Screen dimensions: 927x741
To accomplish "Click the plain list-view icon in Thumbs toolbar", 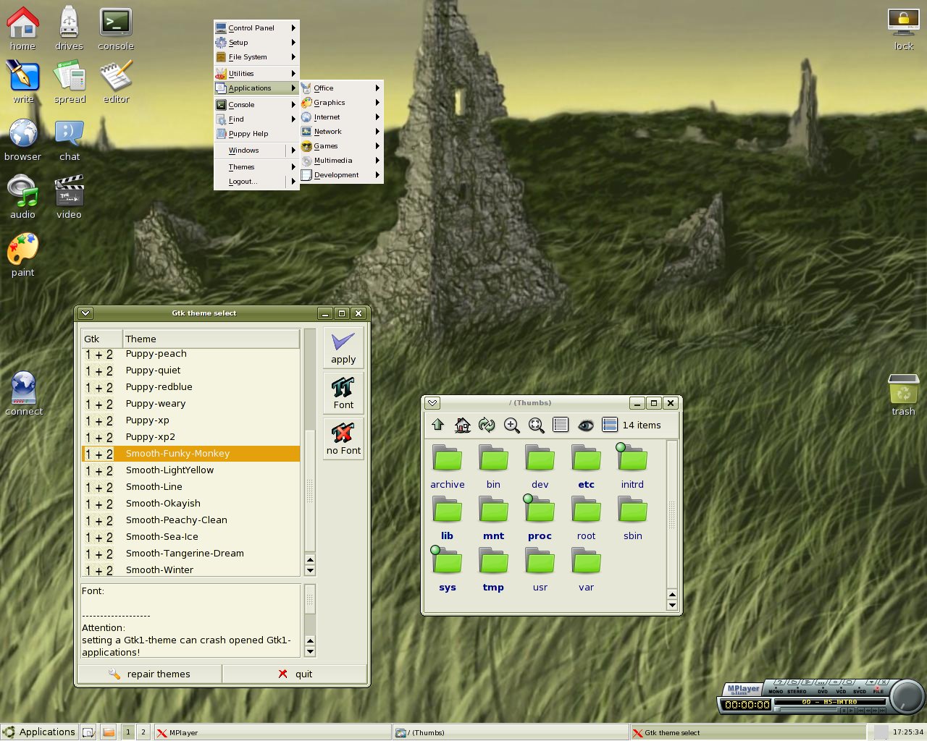I will tap(561, 425).
